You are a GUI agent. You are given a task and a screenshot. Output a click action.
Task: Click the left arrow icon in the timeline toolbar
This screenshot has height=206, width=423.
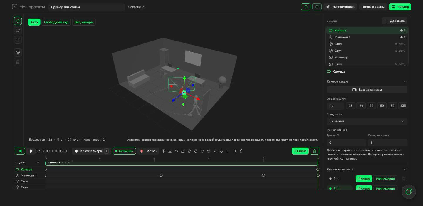[228, 151]
